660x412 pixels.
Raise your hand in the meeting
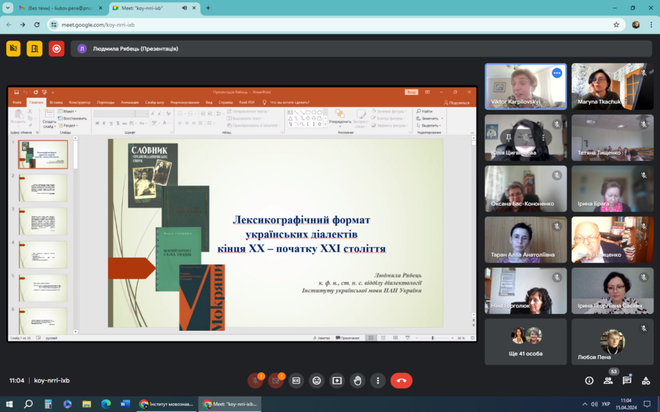[x=357, y=380]
